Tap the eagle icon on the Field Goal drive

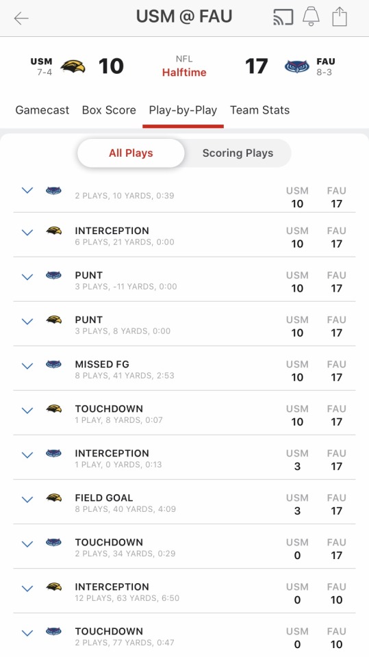click(53, 498)
